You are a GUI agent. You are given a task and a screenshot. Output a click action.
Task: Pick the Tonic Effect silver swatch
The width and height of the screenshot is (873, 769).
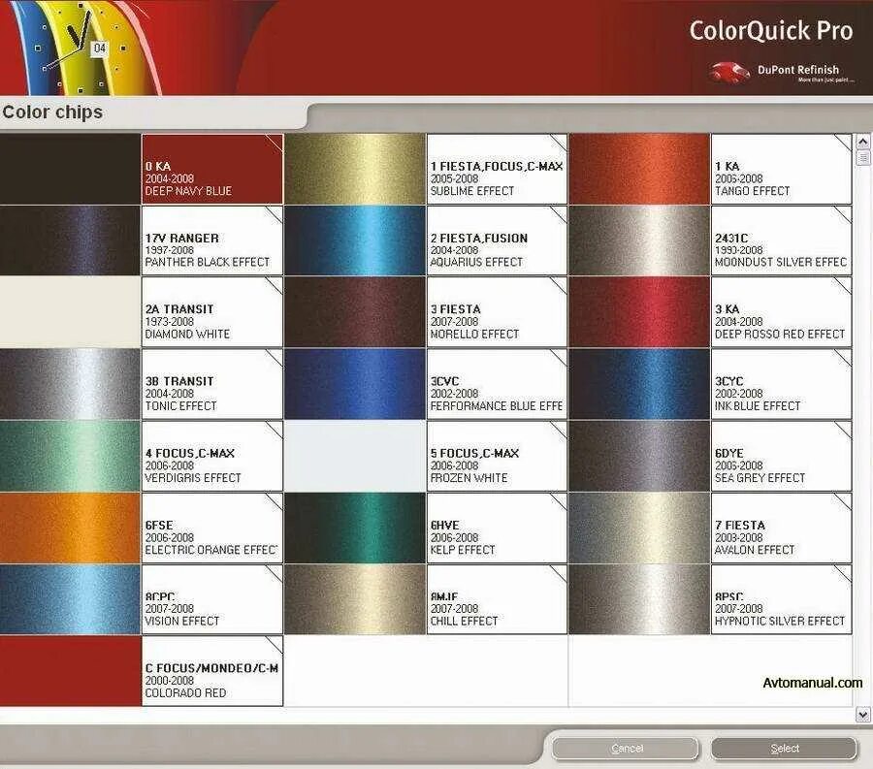click(x=70, y=384)
